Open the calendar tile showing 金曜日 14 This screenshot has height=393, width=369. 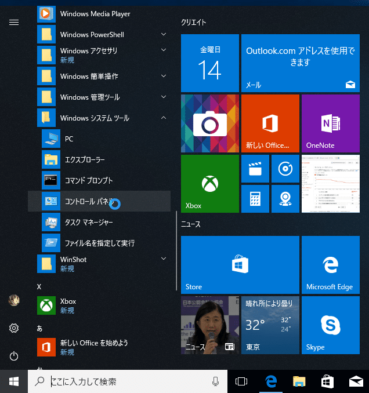tap(210, 63)
